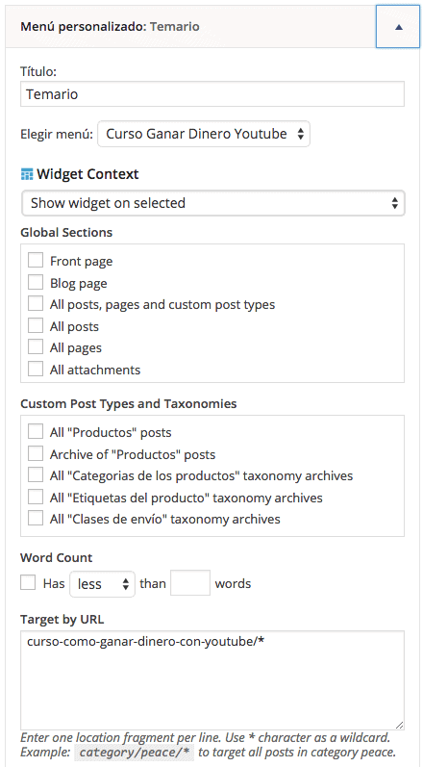The image size is (423, 767).
Task: Click the Título text field
Action: (212, 94)
